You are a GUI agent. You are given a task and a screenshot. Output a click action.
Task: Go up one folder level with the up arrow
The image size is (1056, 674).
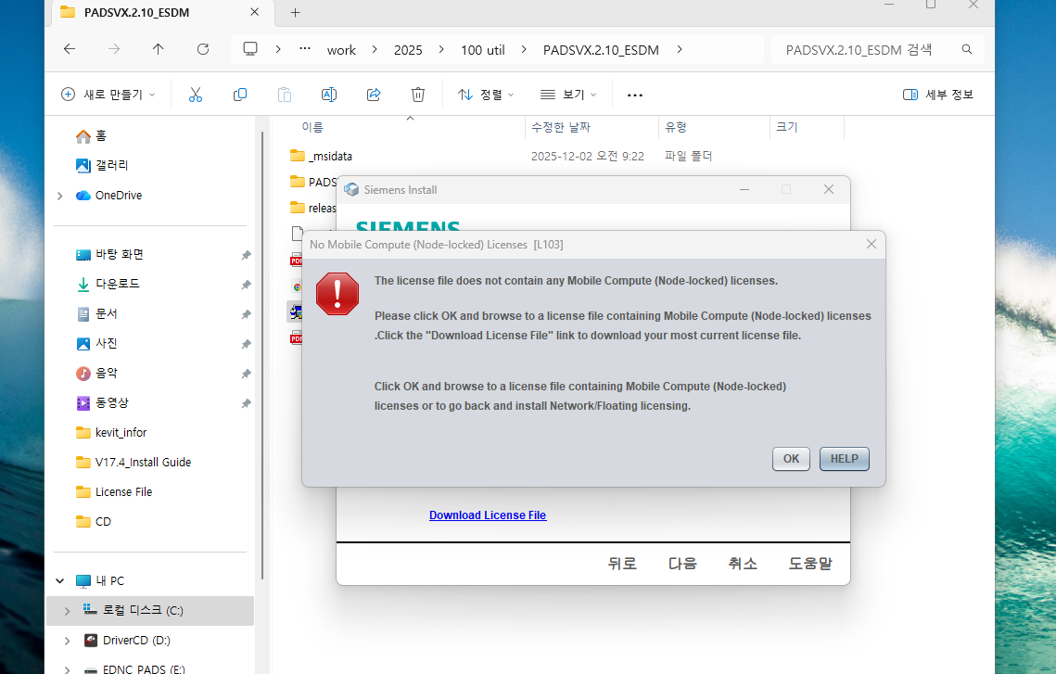tap(159, 50)
